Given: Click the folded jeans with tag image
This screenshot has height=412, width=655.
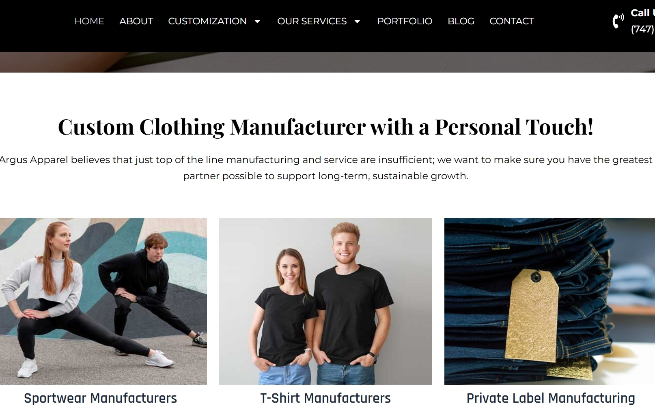Looking at the screenshot, I should point(550,301).
